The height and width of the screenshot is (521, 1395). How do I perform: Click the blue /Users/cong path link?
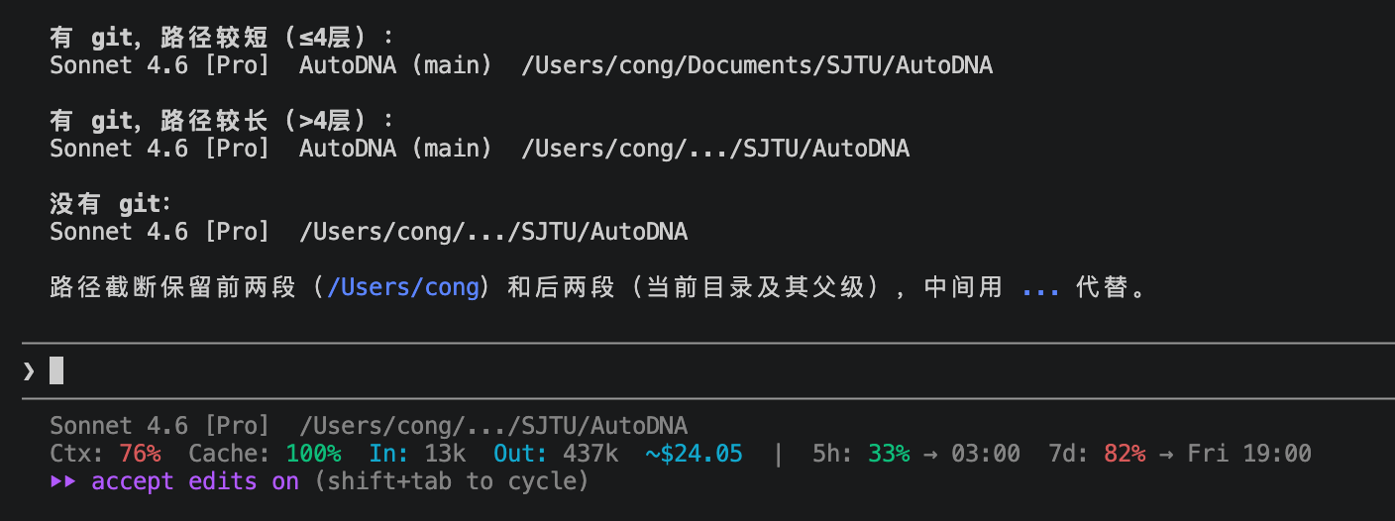pyautogui.click(x=403, y=288)
